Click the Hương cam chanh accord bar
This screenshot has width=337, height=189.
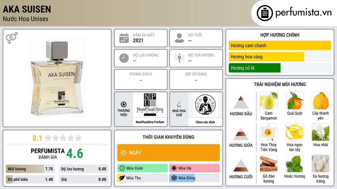pos(280,45)
